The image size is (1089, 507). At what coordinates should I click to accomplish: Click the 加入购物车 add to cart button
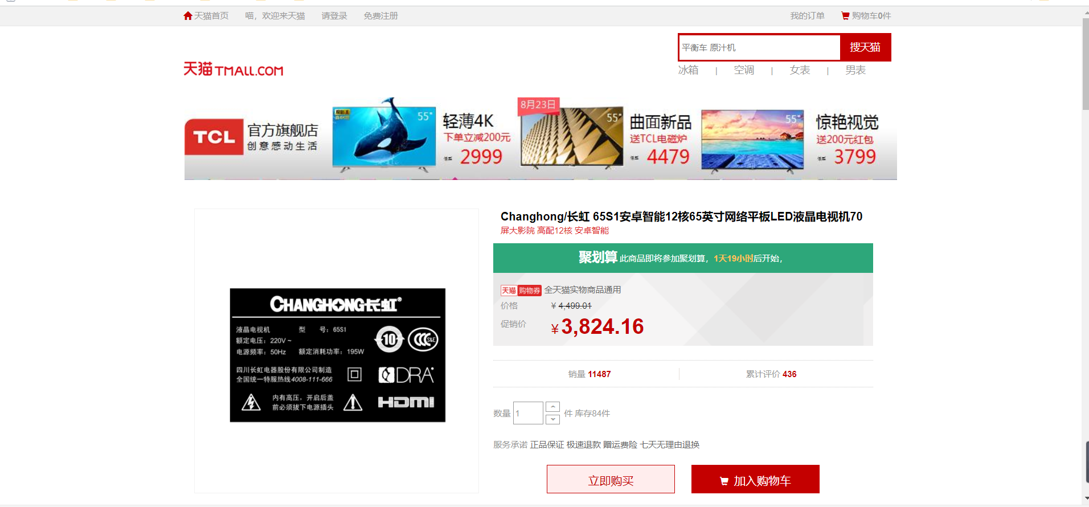click(755, 480)
